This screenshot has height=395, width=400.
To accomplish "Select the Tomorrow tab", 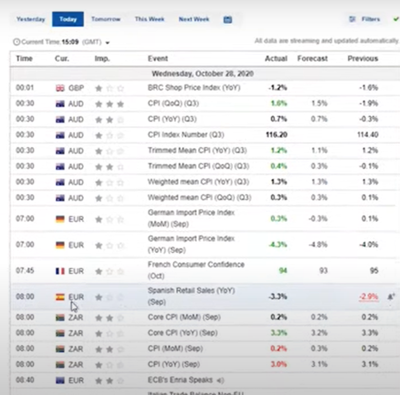I will [106, 19].
